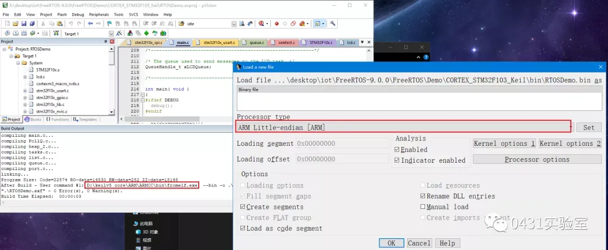
Task: Expand the stm32f10x_gpio.c tree node
Action: tap(25, 97)
